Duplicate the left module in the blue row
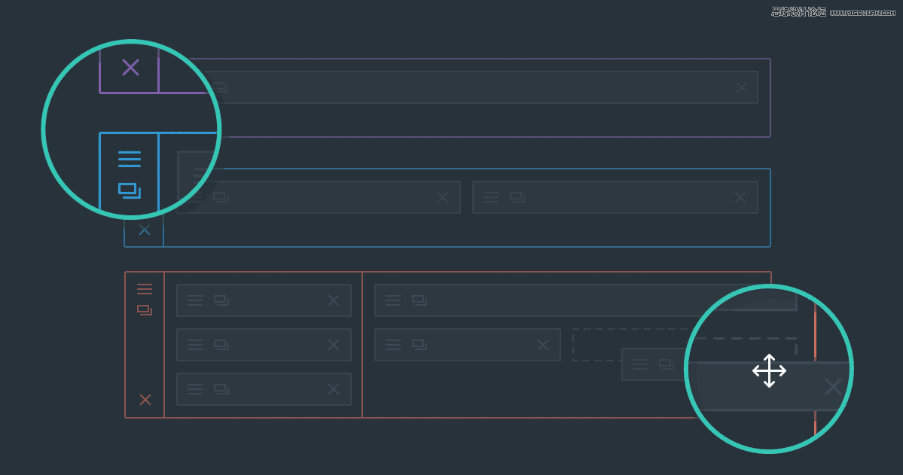 [x=221, y=197]
